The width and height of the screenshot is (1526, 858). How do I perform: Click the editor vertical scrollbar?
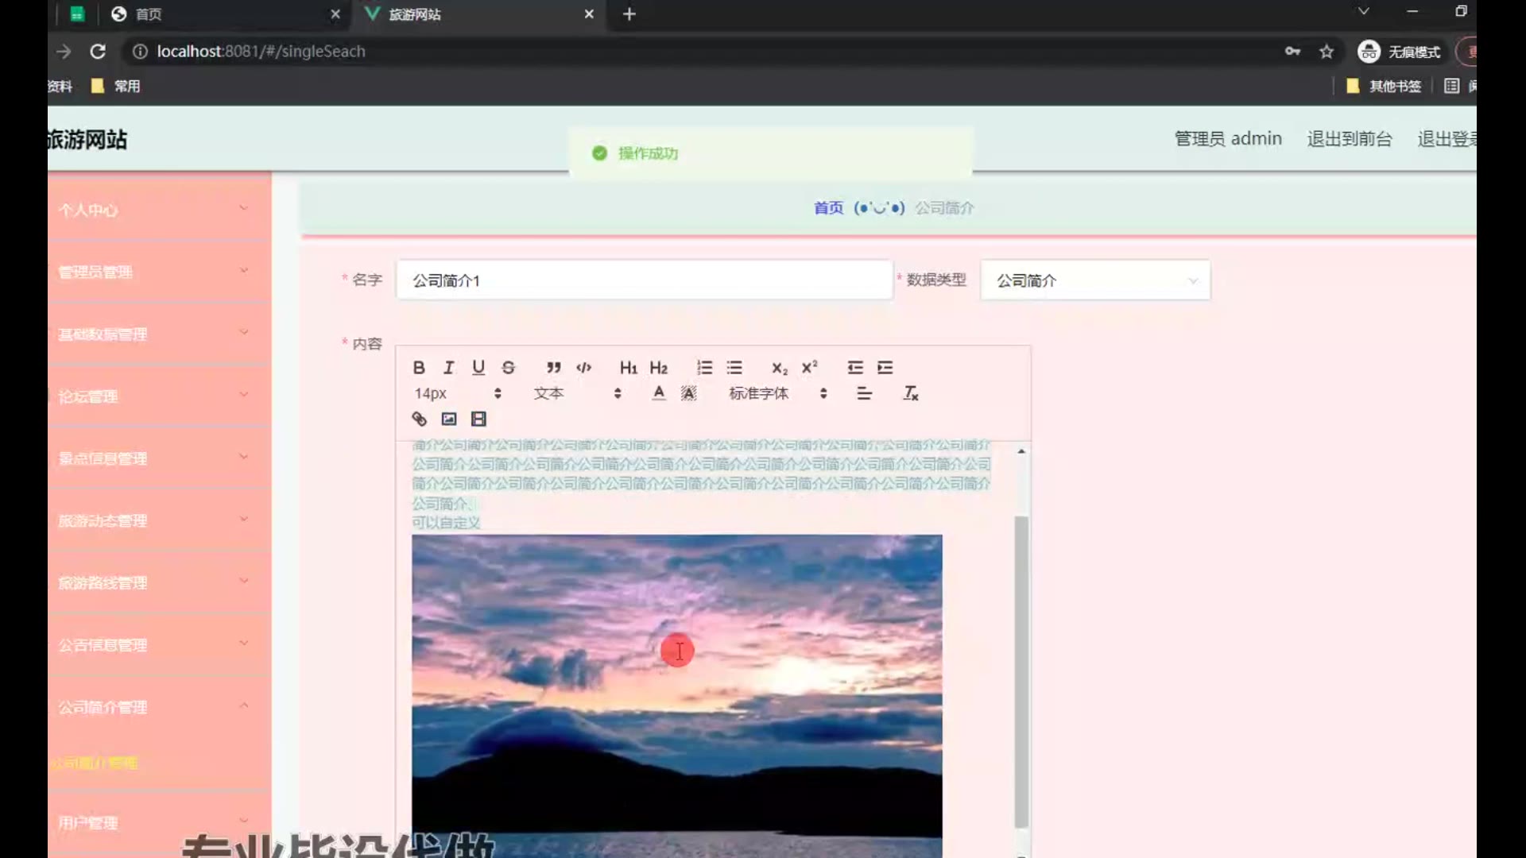[1021, 671]
